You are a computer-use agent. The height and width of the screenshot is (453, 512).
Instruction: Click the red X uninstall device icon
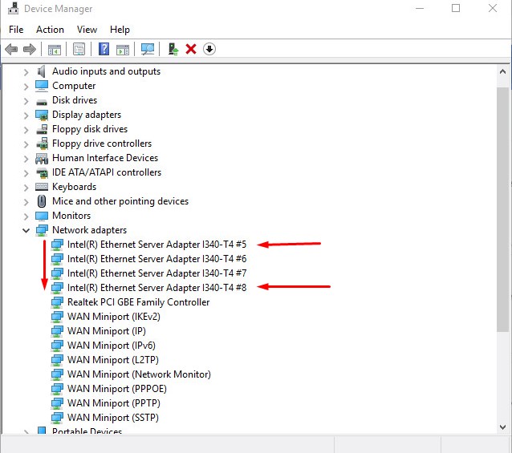191,49
